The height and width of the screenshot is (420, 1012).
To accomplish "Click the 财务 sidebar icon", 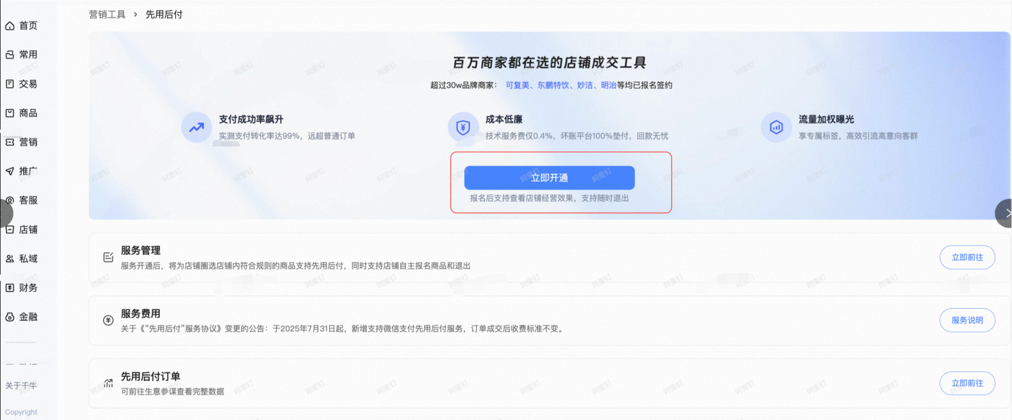I will tap(9, 288).
